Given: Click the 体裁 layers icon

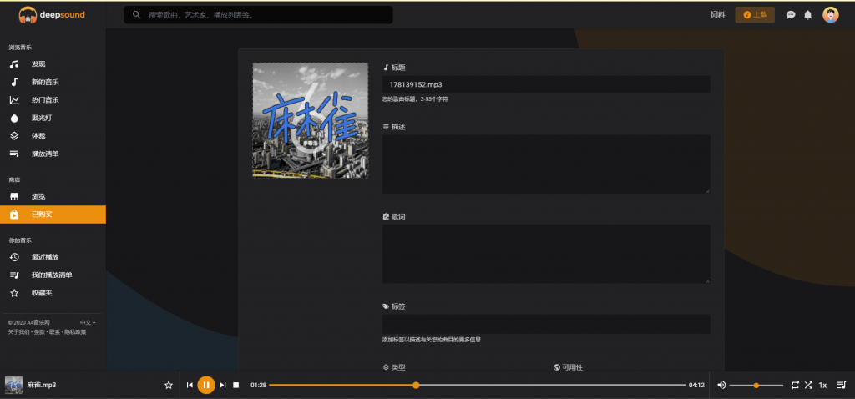Looking at the screenshot, I should (15, 136).
